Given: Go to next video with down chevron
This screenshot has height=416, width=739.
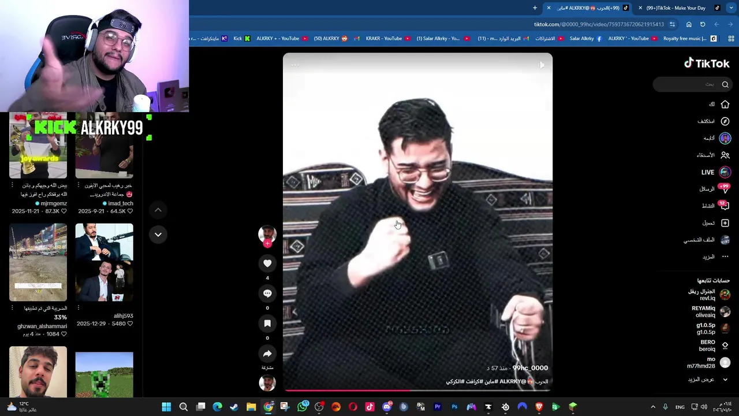Looking at the screenshot, I should [x=158, y=234].
